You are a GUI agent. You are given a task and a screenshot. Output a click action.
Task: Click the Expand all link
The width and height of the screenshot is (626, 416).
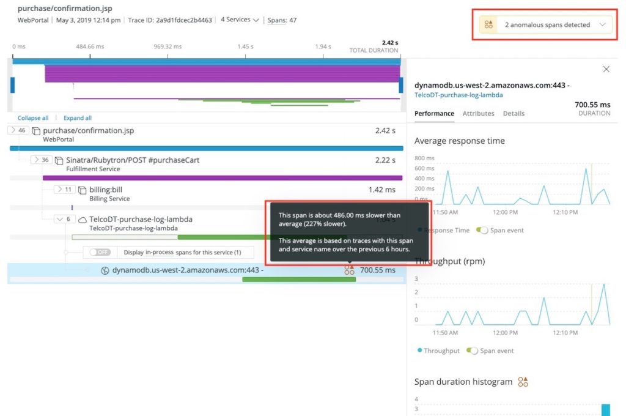[78, 118]
